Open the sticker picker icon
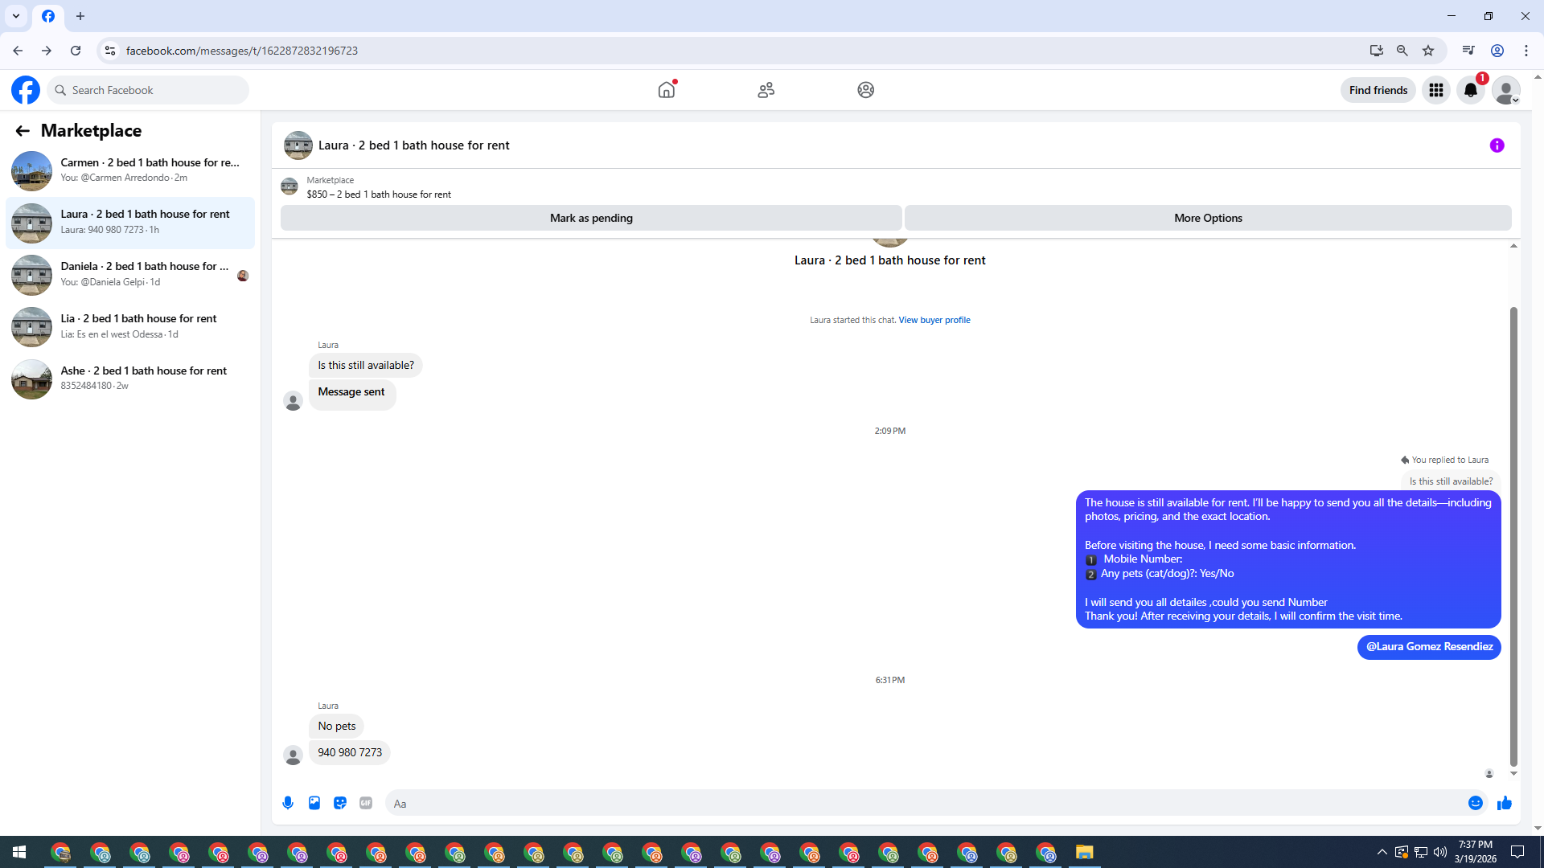1544x868 pixels. click(340, 803)
